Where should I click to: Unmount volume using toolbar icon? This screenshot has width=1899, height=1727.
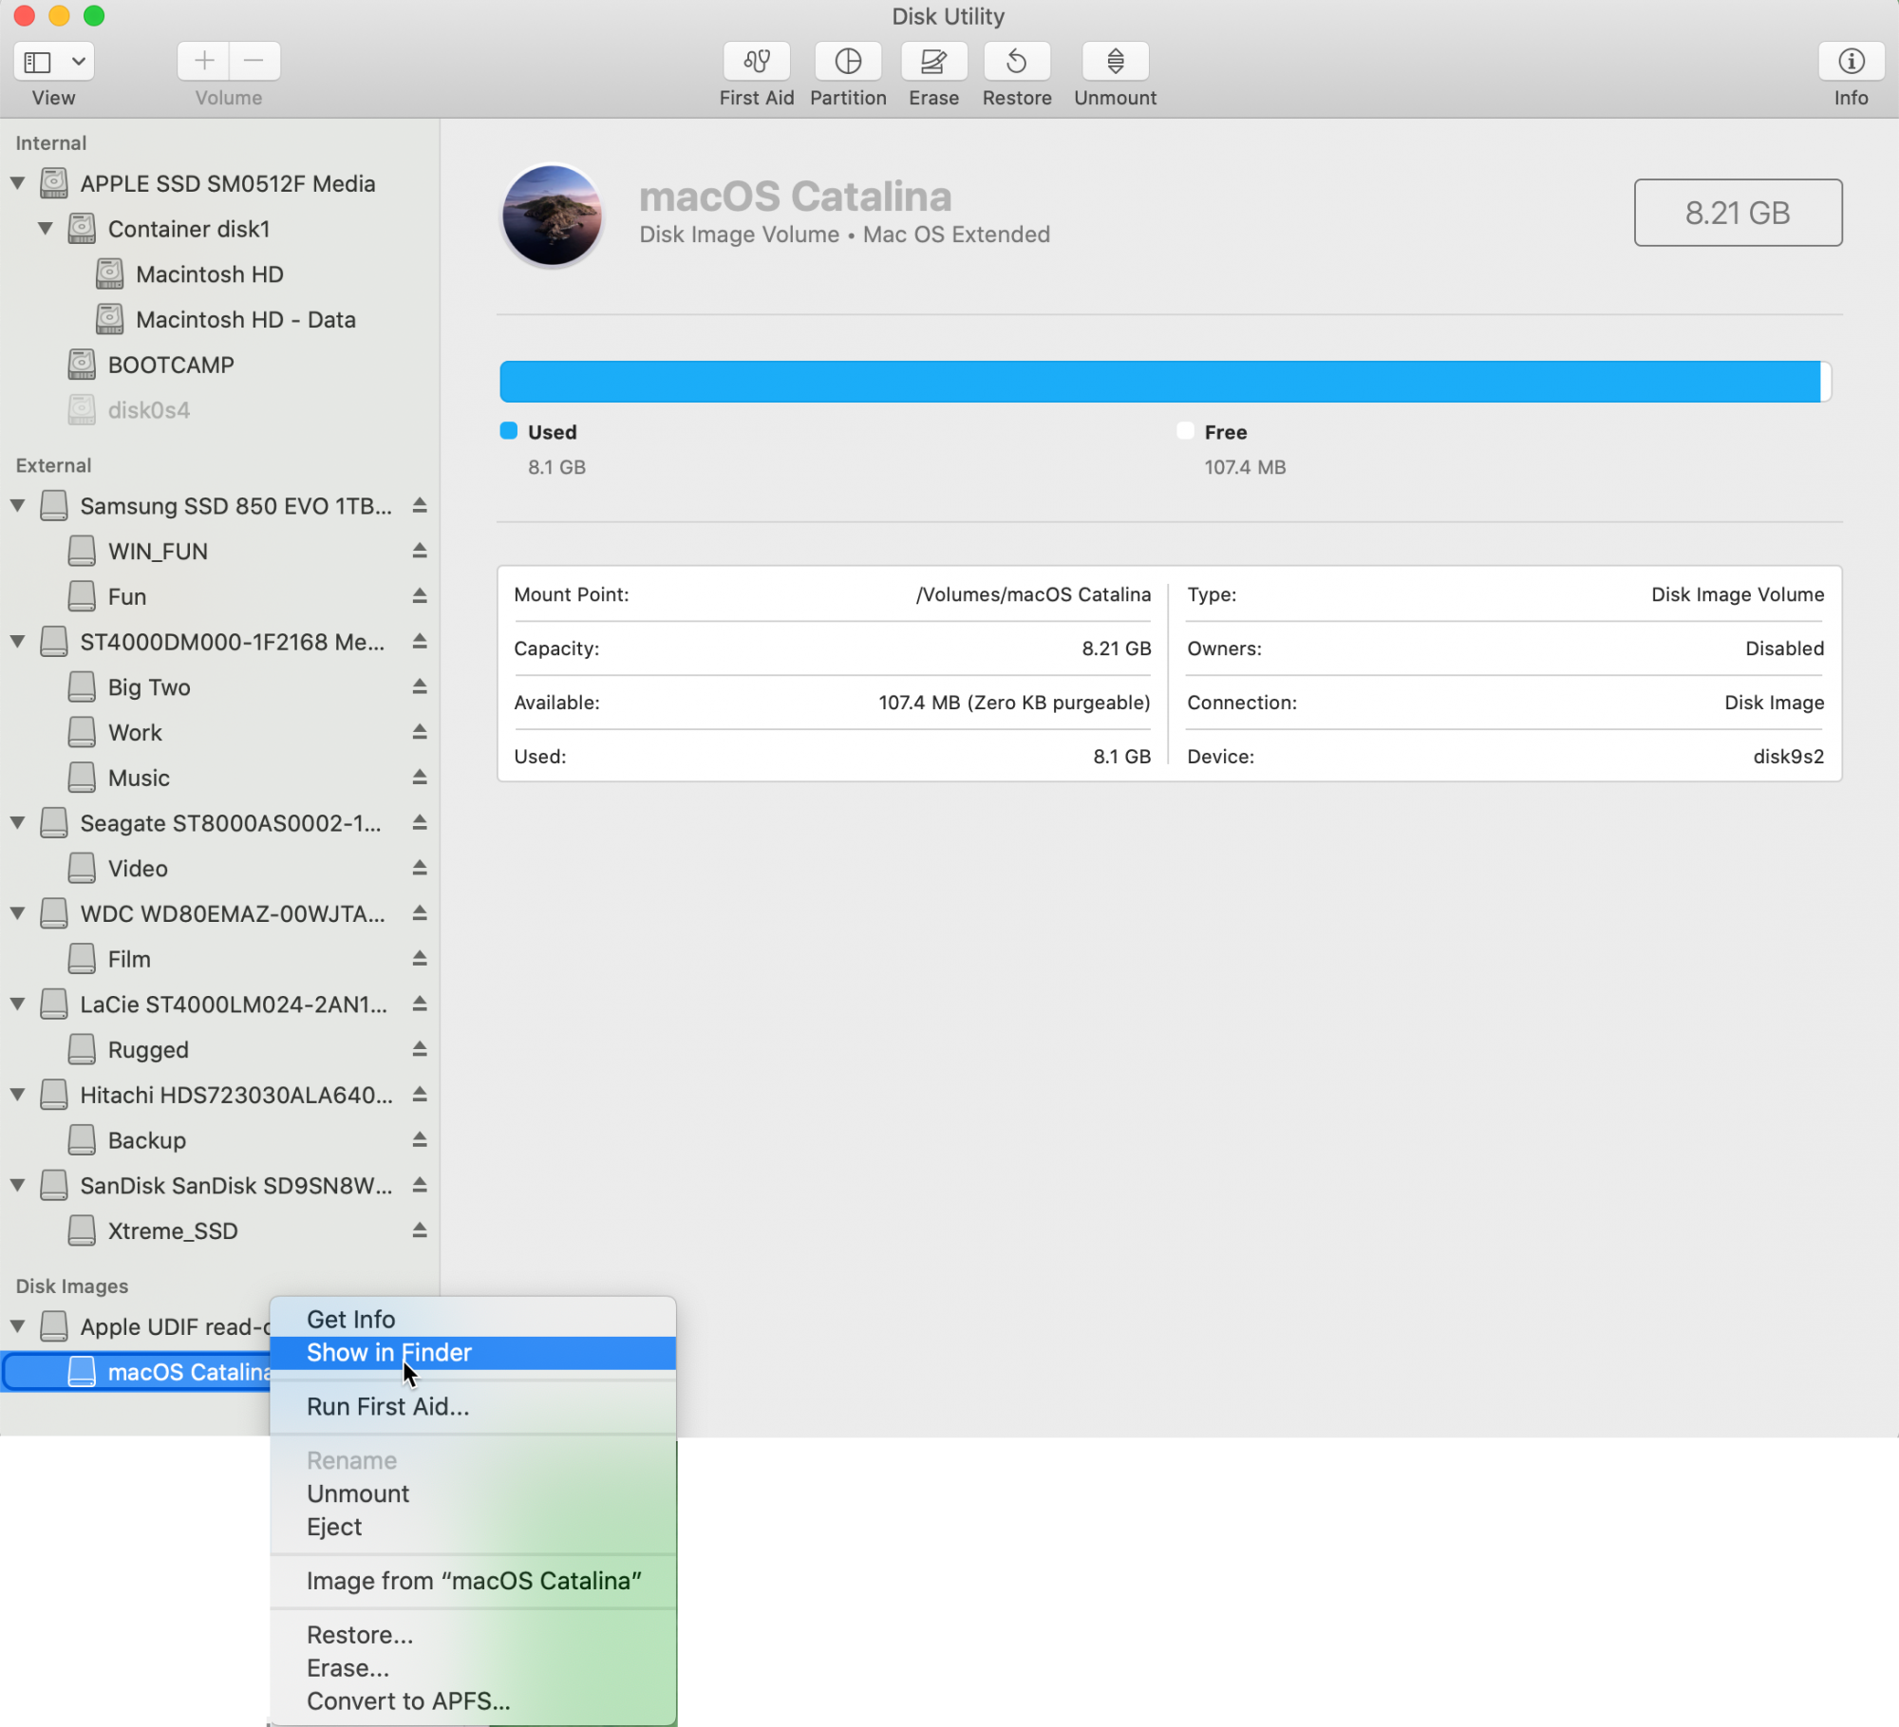tap(1115, 62)
